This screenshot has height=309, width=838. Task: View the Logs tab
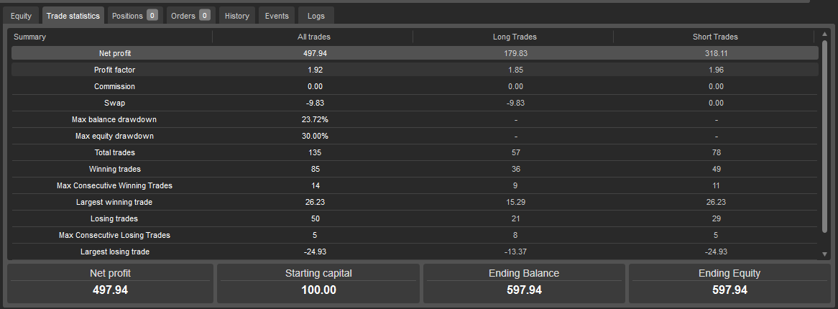tap(316, 16)
